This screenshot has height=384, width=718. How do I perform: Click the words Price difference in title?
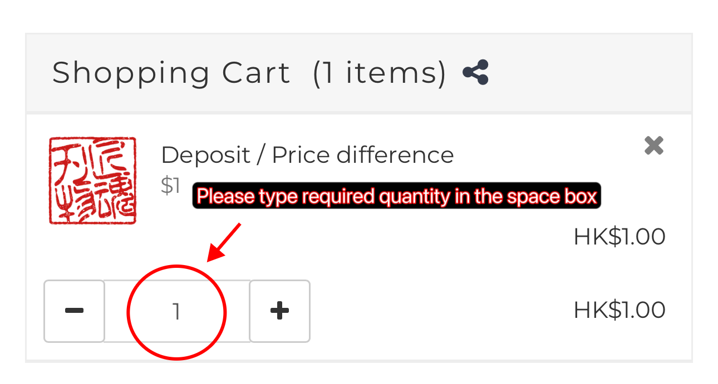362,155
